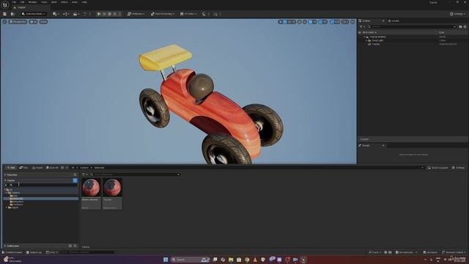Select the viewport rotate tool
The width and height of the screenshot is (469, 264).
[290, 22]
